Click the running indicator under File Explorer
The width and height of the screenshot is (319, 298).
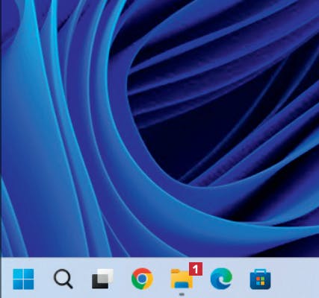[182, 294]
